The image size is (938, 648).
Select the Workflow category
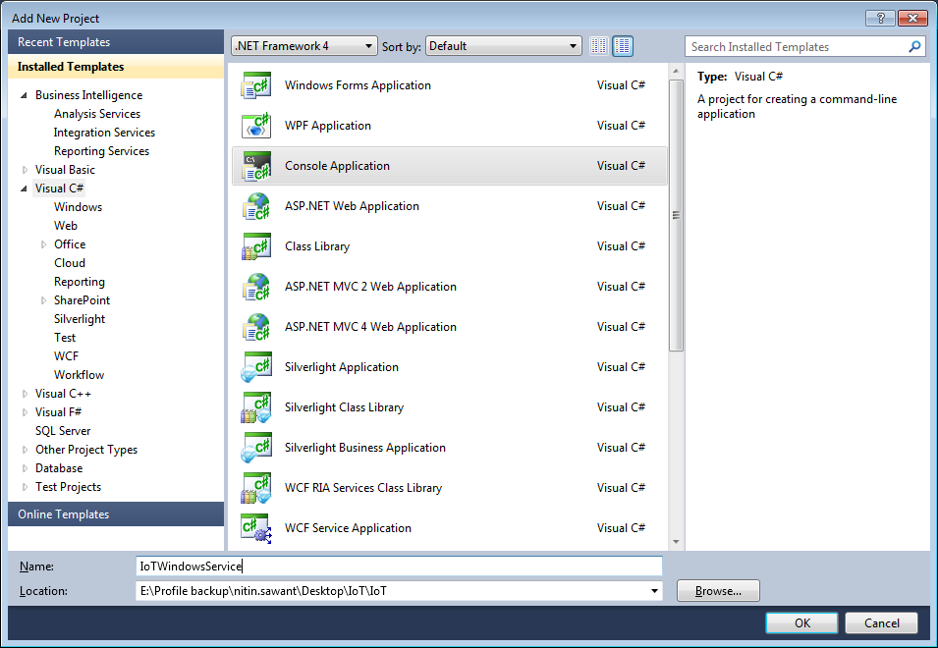coord(79,375)
